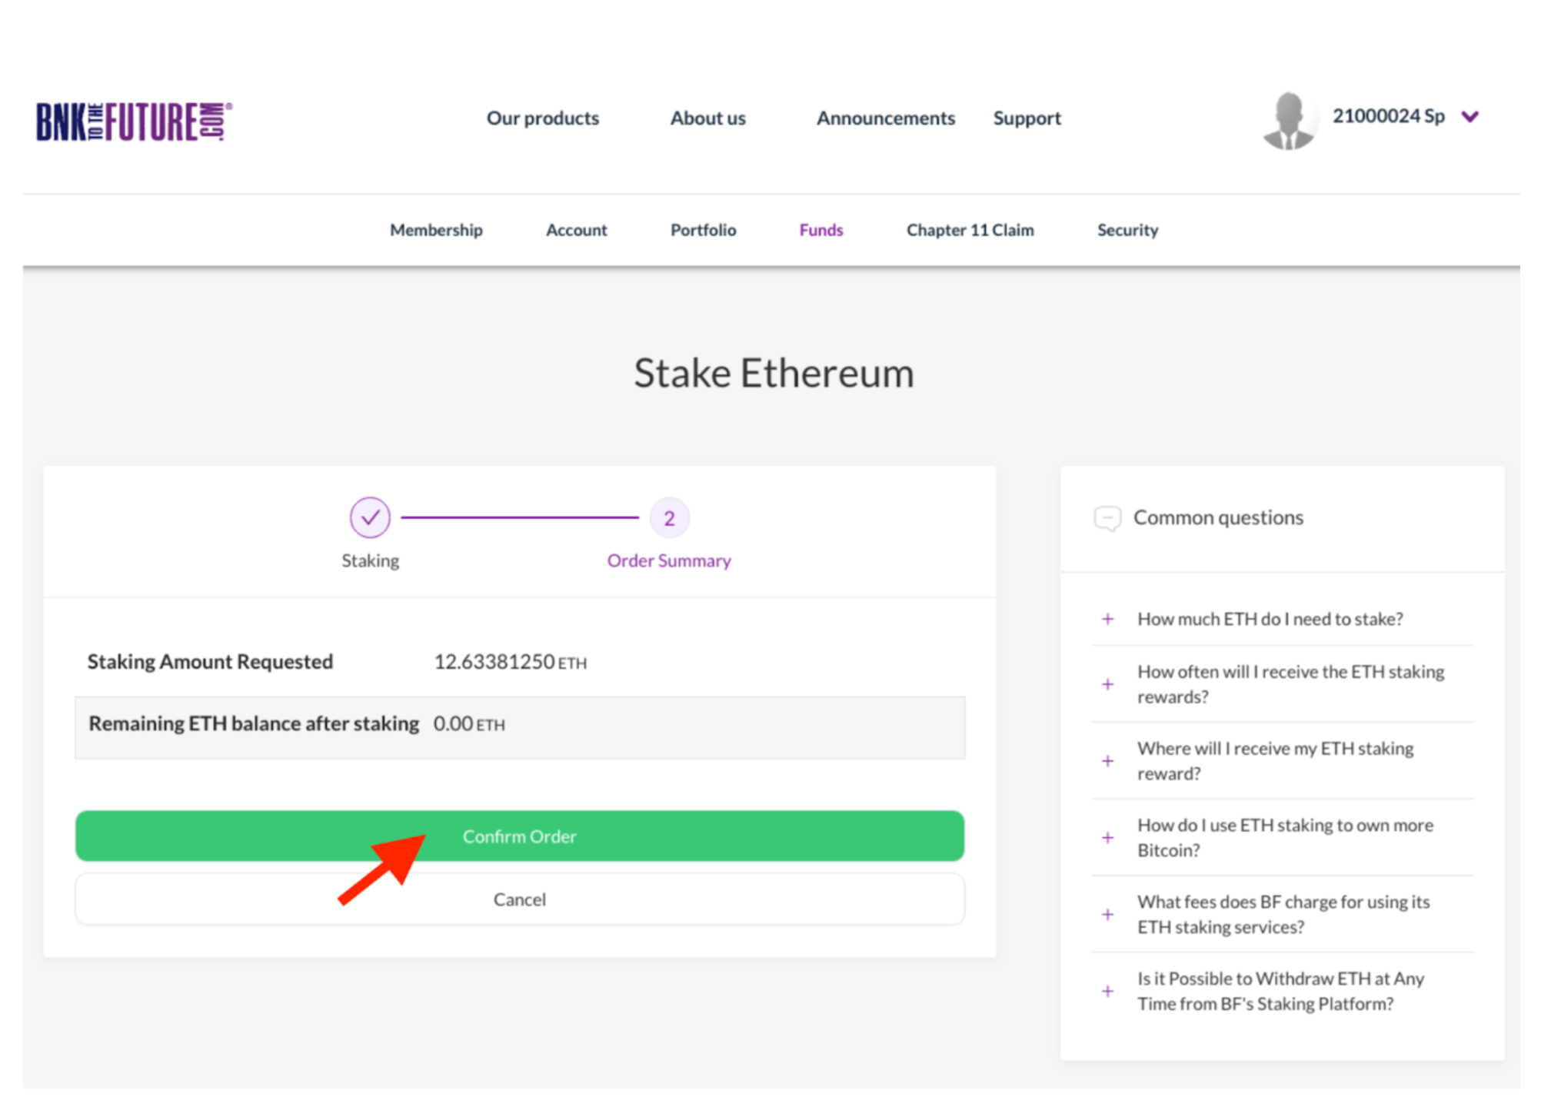Click the Common questions chat icon
The height and width of the screenshot is (1107, 1561).
[x=1107, y=518]
